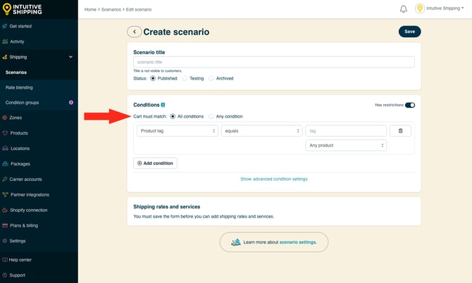472x283 pixels.
Task: Click the Shipping sidebar icon
Action: pyautogui.click(x=5, y=57)
